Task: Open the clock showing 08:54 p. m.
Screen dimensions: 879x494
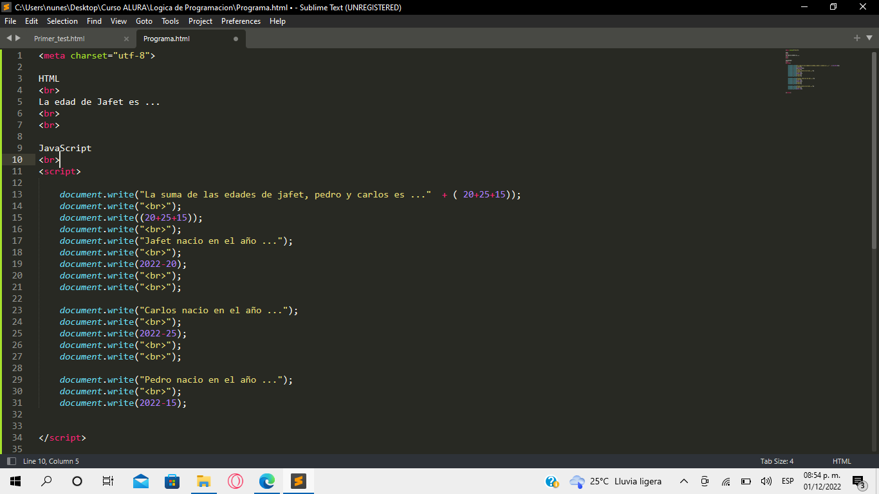Action: [822, 480]
